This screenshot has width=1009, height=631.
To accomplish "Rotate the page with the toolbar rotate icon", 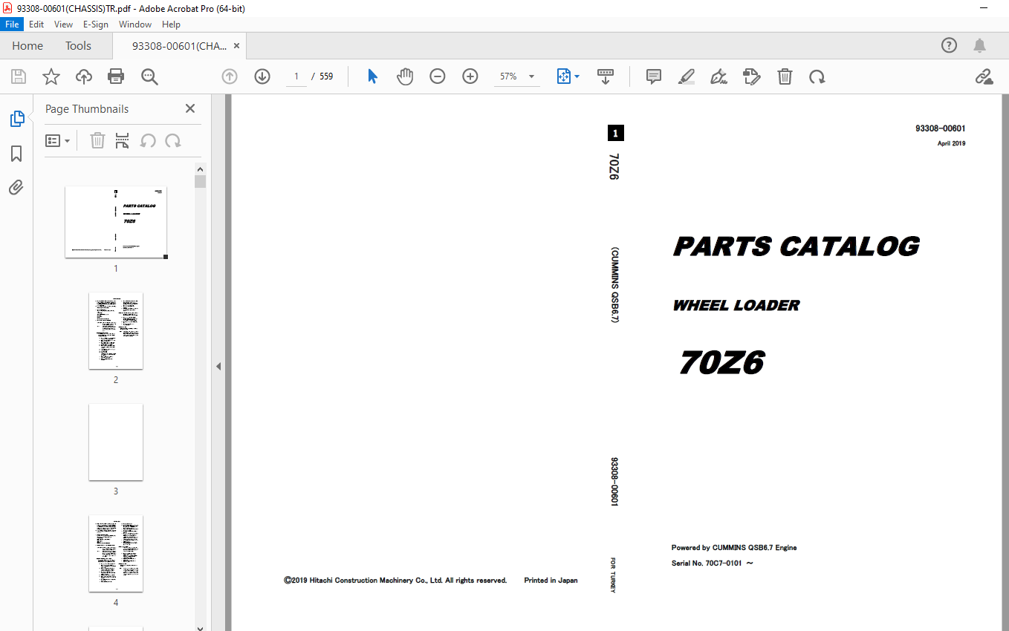I will pos(817,76).
